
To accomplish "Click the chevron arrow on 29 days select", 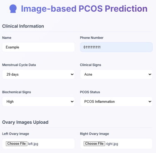I will click(x=72, y=74).
